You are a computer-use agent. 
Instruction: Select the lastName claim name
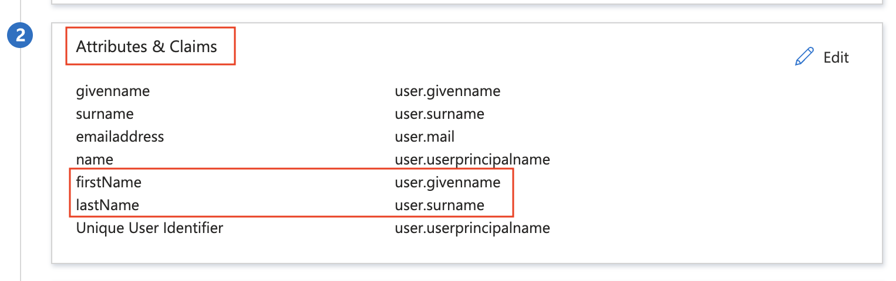(107, 205)
